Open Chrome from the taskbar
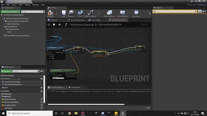The height and width of the screenshot is (116, 207). tap(69, 113)
